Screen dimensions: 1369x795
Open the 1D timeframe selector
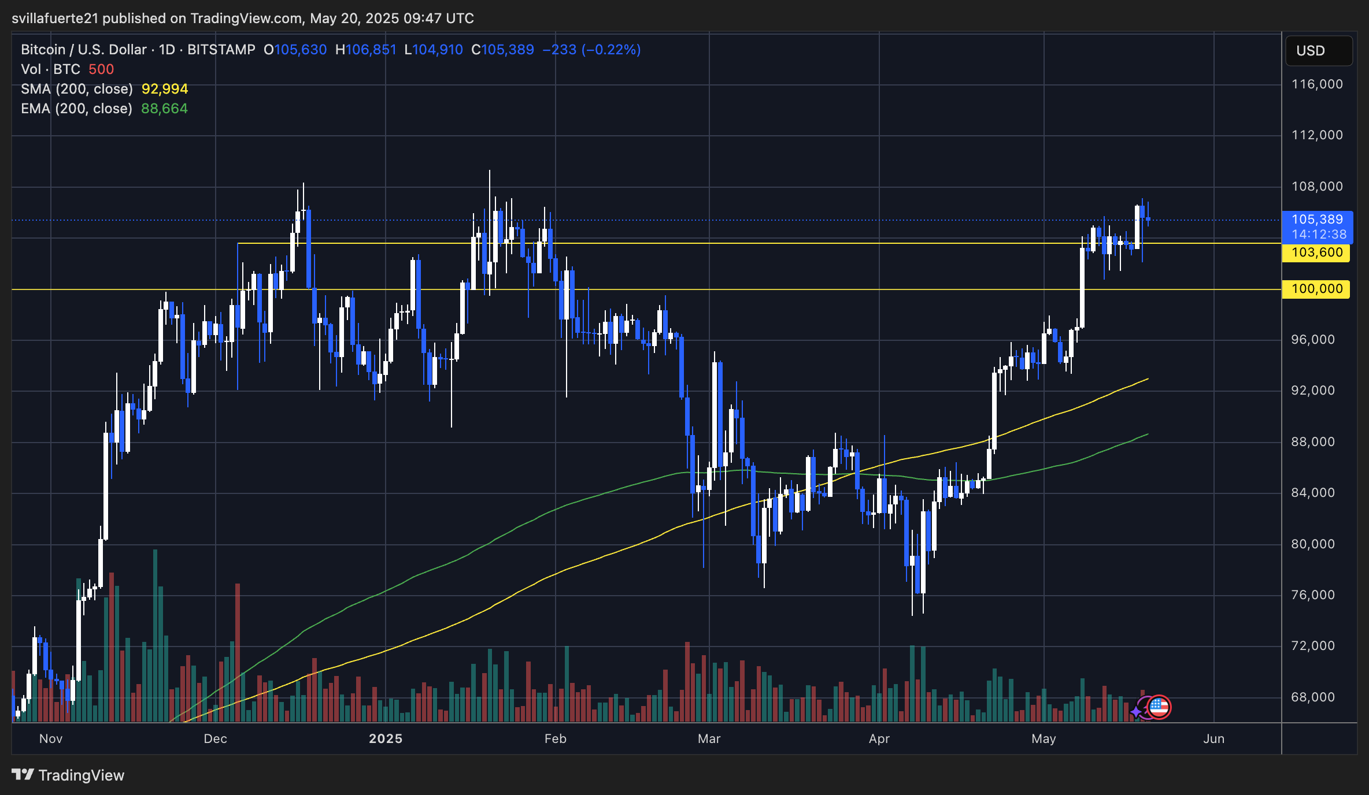point(166,50)
